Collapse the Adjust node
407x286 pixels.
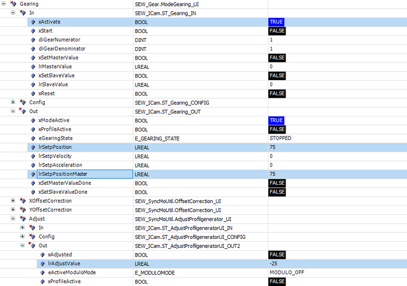click(13, 219)
